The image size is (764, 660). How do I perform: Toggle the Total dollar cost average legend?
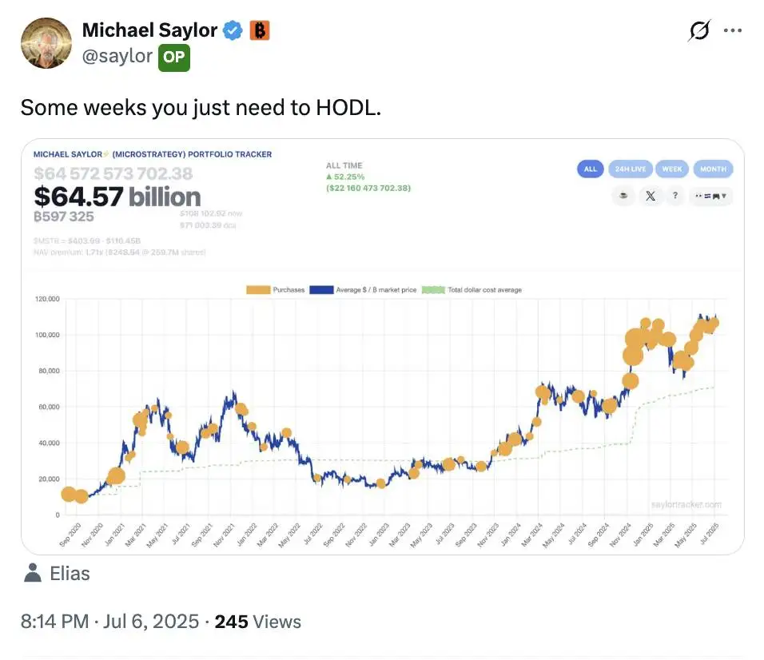tap(479, 289)
